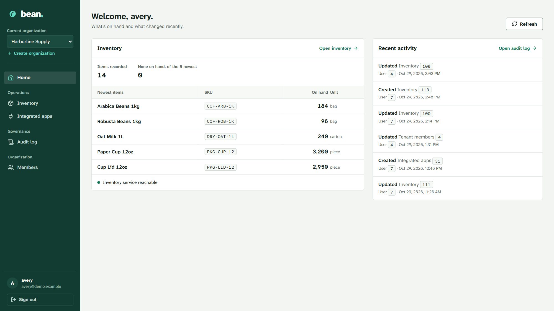Click the Inventory 111 ID badge
This screenshot has width=554, height=311.
(426, 185)
